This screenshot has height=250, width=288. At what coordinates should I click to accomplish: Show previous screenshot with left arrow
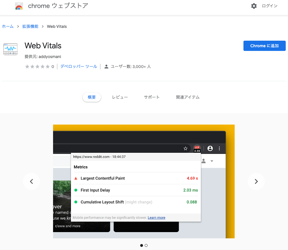pyautogui.click(x=31, y=181)
